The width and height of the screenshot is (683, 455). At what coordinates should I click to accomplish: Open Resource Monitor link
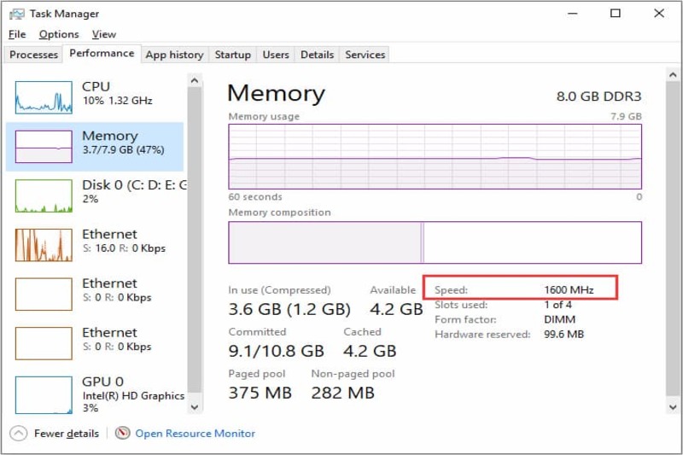(195, 433)
